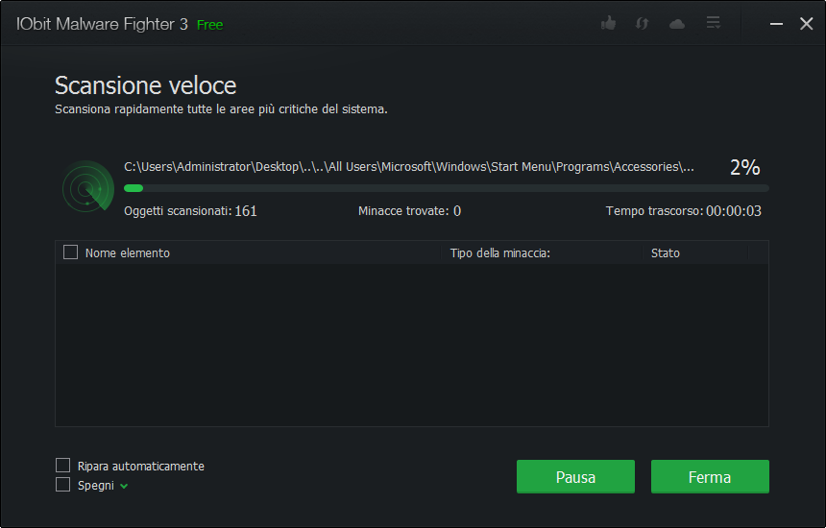826x528 pixels.
Task: Enable the Ripara automaticamente checkbox
Action: pyautogui.click(x=63, y=466)
